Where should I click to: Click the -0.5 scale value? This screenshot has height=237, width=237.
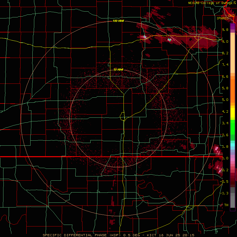click(224, 182)
